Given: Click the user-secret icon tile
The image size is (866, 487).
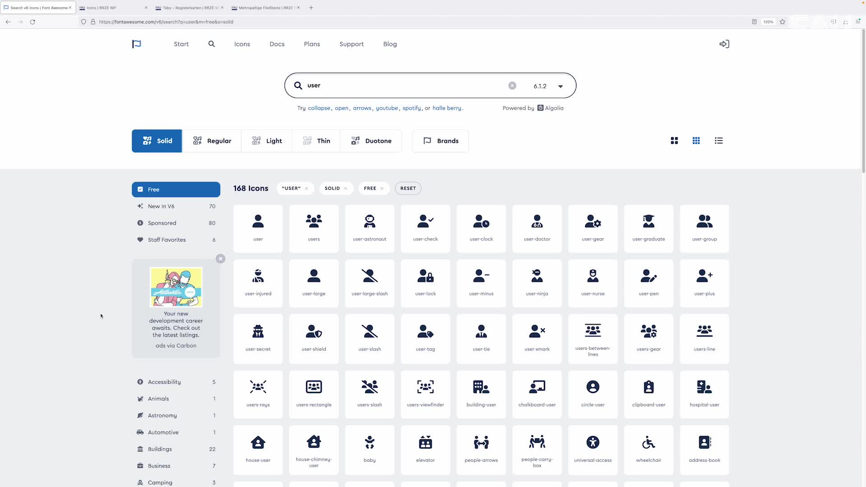Looking at the screenshot, I should coord(258,338).
